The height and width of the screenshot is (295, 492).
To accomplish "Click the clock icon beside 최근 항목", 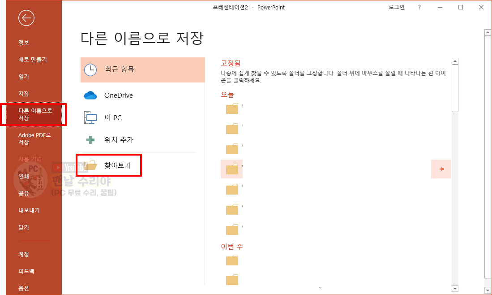I will pyautogui.click(x=90, y=70).
